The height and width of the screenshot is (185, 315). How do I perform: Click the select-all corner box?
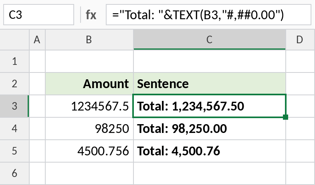(x=14, y=40)
